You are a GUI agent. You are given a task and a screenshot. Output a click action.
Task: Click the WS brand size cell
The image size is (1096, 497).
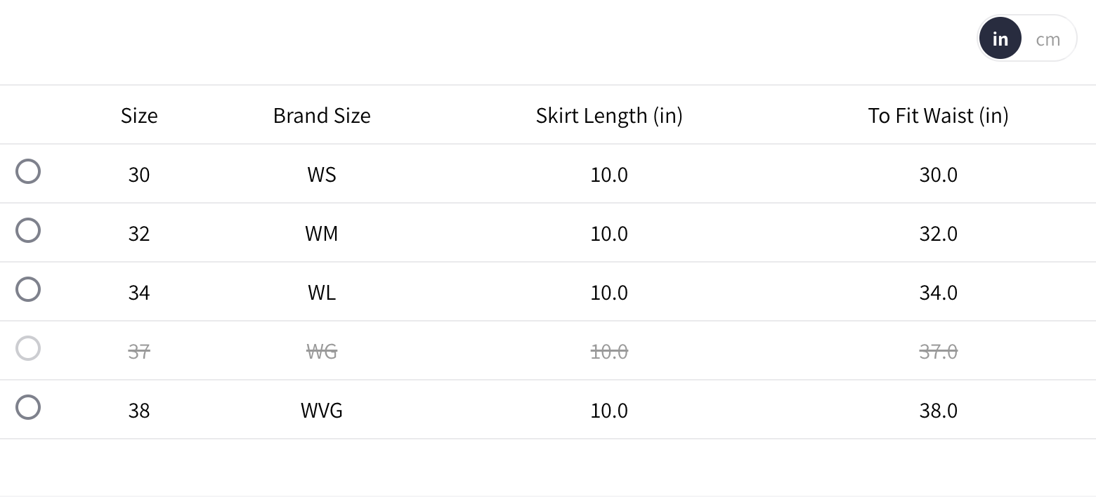322,174
